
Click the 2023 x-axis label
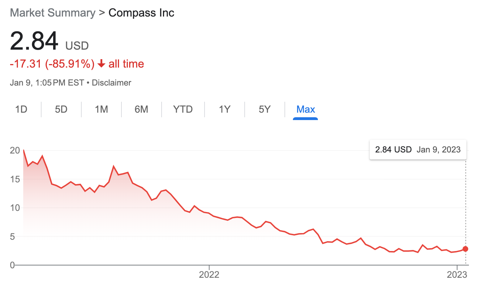(x=457, y=275)
